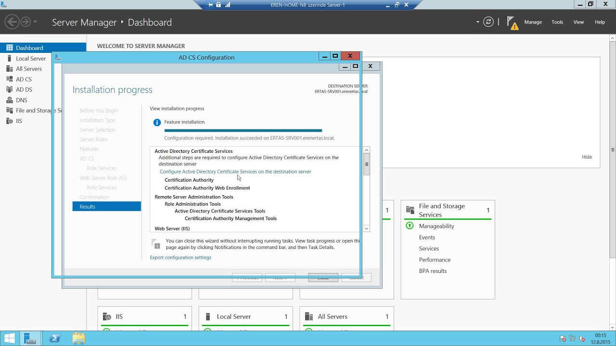Viewport: 616px width, 346px height.
Task: Click Export configuration settings link
Action: tap(180, 258)
